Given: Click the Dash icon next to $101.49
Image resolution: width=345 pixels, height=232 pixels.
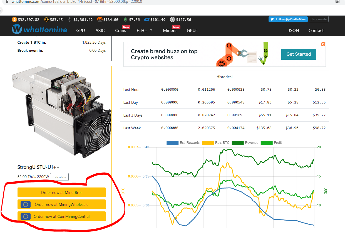Looking at the screenshot, I should coord(147,19).
